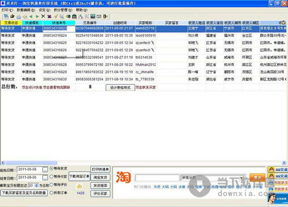Click the 创建时间 column header
This screenshot has width=288, height=207.
[x=120, y=23]
